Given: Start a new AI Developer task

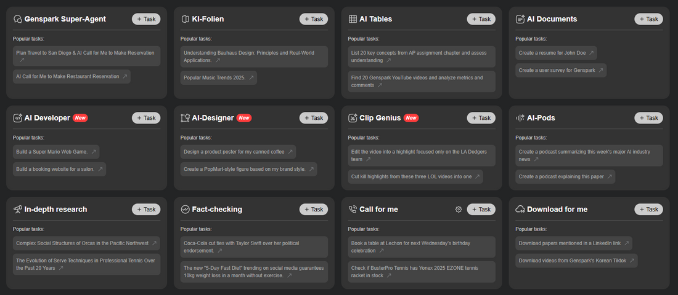Looking at the screenshot, I should pyautogui.click(x=145, y=117).
